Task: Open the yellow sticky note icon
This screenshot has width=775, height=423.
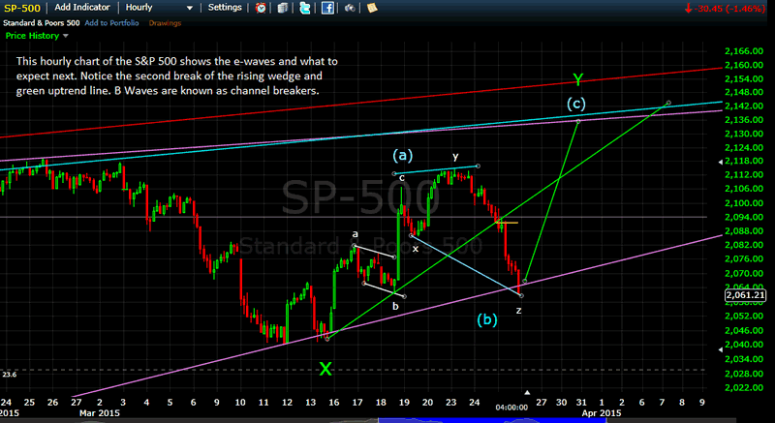Action: click(x=372, y=8)
